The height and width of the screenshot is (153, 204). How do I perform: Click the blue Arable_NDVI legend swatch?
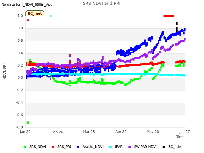[x=78, y=147]
